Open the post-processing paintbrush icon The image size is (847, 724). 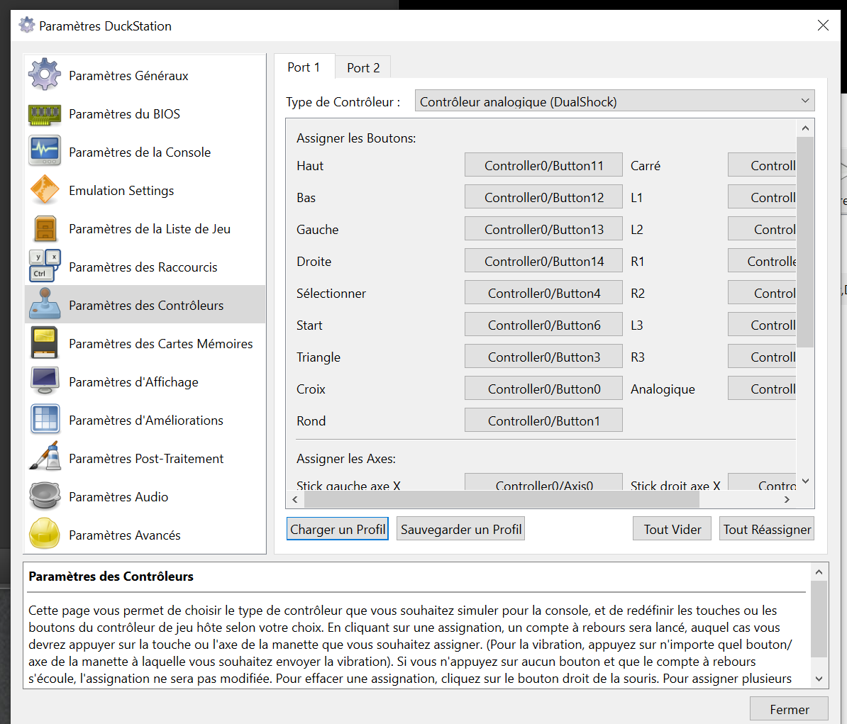click(x=45, y=457)
